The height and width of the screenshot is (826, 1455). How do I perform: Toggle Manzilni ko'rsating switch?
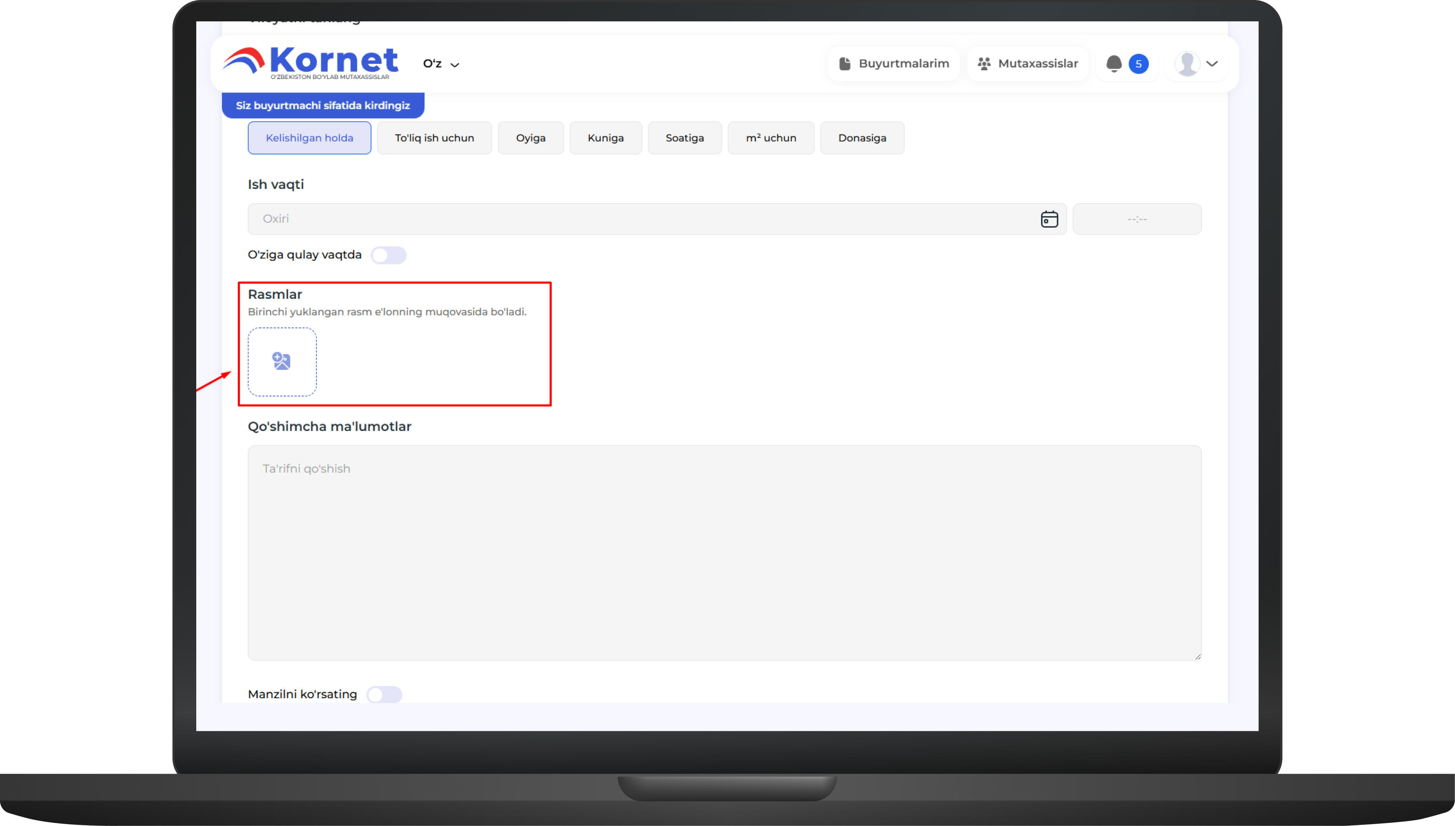click(384, 694)
